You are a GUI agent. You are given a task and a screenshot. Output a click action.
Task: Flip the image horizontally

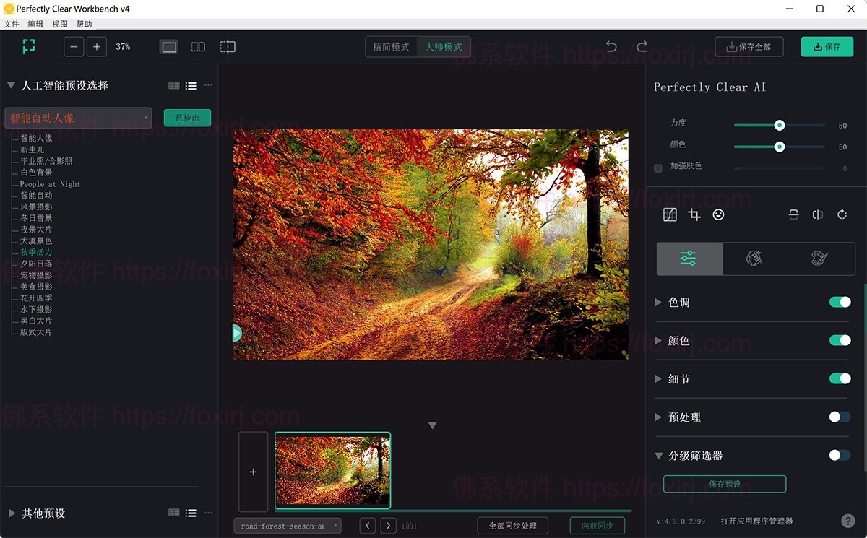tap(817, 214)
